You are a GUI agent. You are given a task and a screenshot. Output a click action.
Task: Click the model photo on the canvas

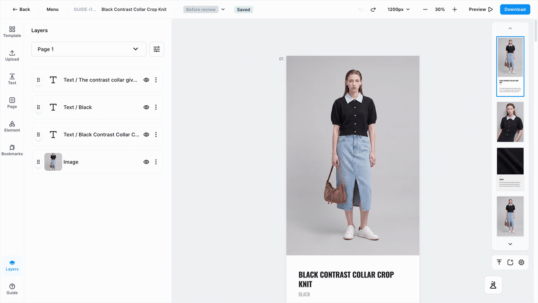[353, 156]
